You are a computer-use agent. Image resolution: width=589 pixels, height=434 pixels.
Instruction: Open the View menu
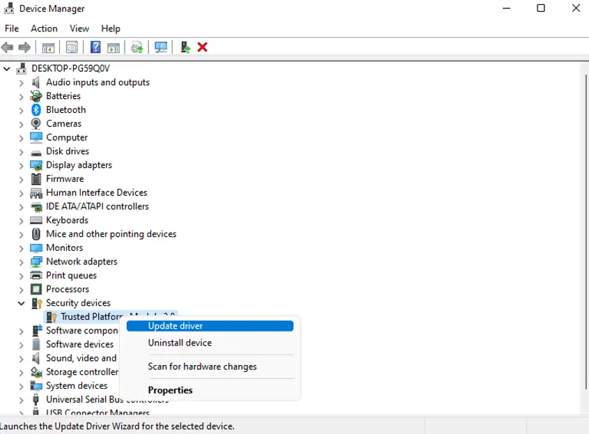pyautogui.click(x=79, y=29)
